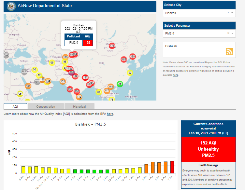Click the purple map marker showing 238
This screenshot has width=245, height=190.
click(72, 72)
